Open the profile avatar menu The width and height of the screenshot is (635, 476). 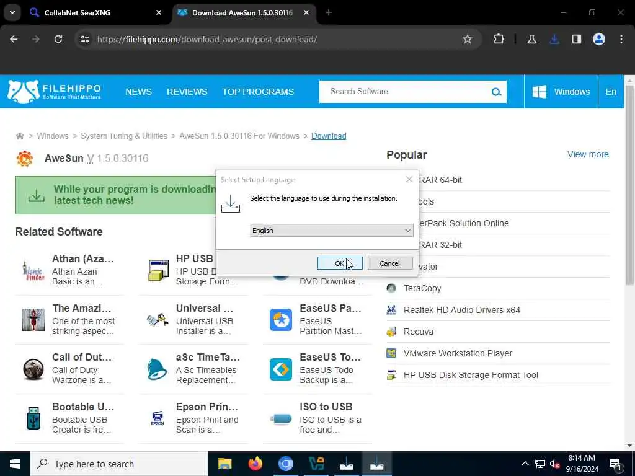coord(599,39)
